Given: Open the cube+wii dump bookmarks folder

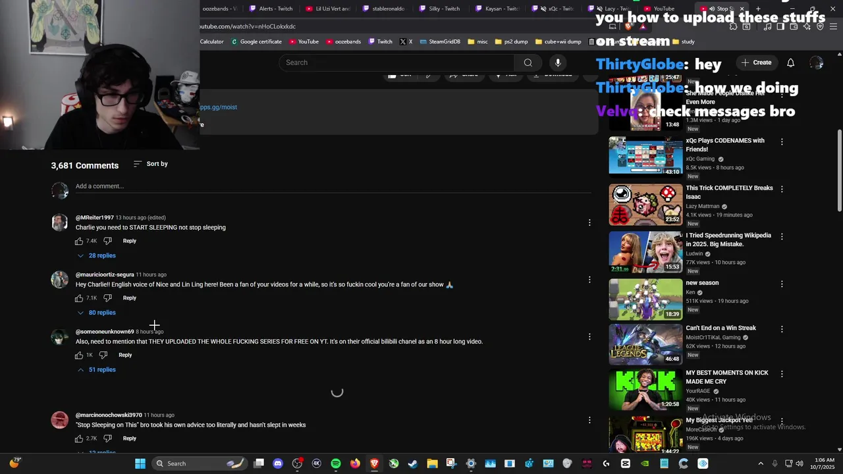Looking at the screenshot, I should [558, 41].
